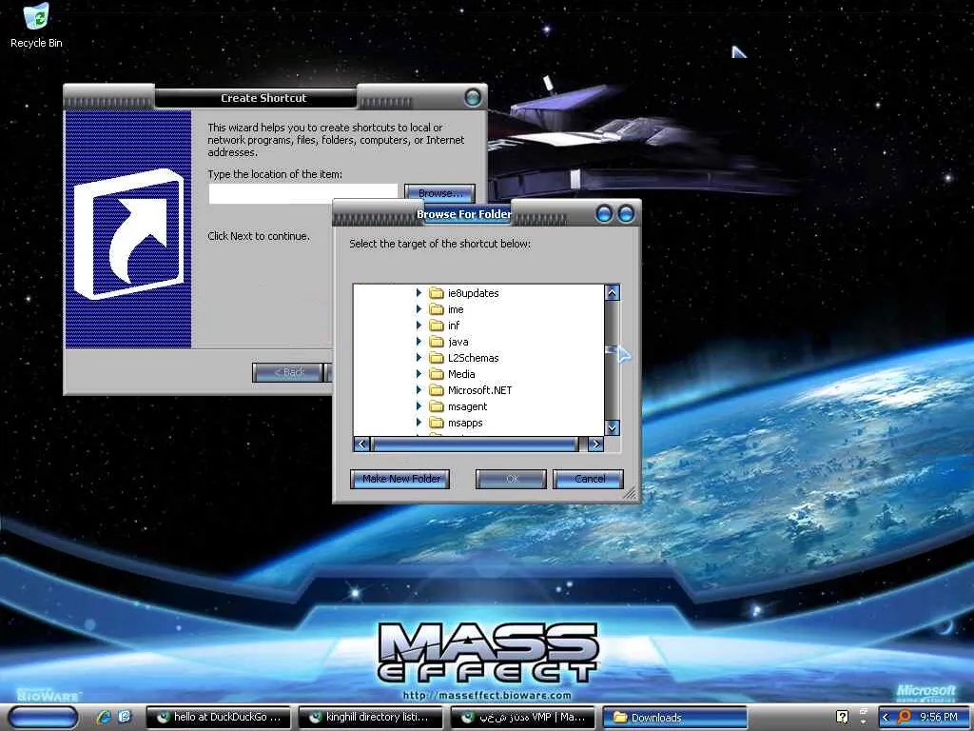The width and height of the screenshot is (974, 731).
Task: Click the Browse For Folder help round button
Action: click(x=603, y=214)
